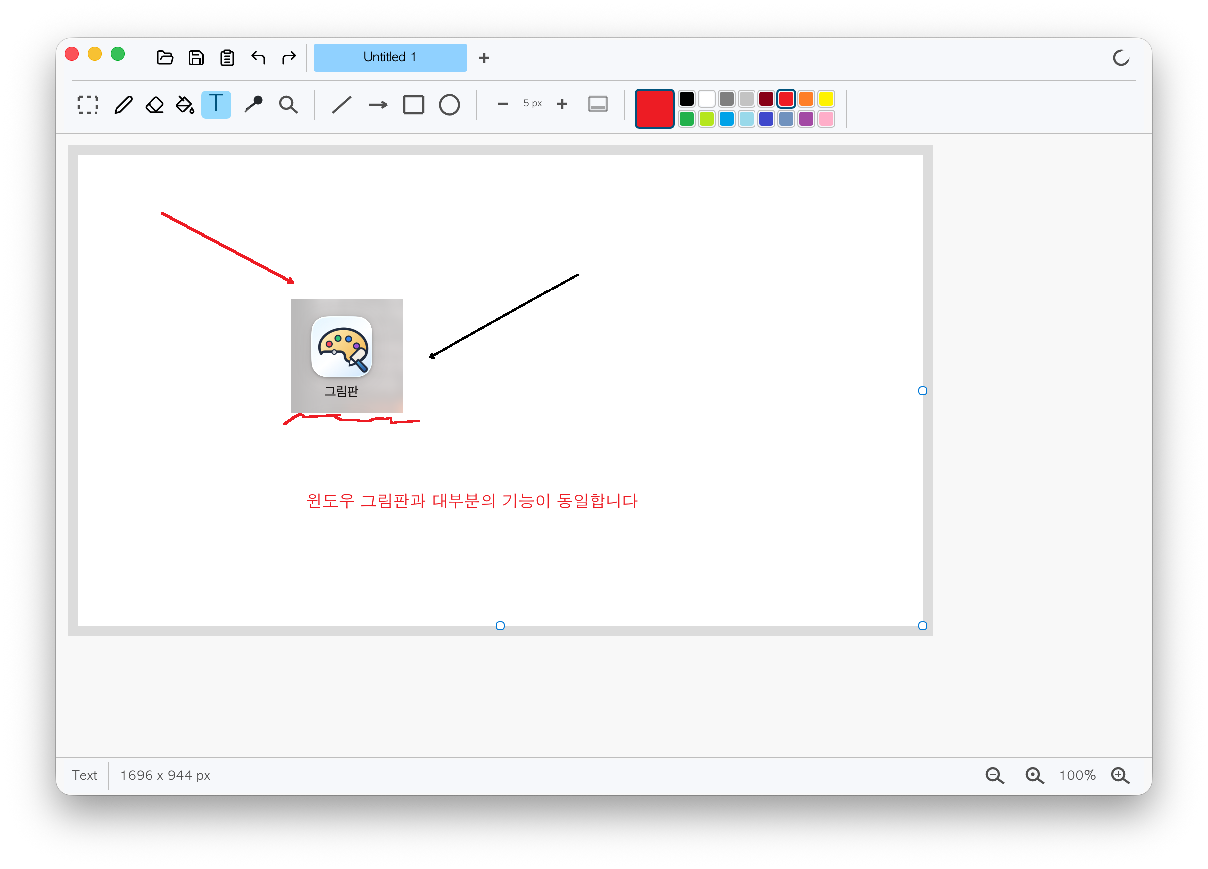Select the color picker eyedropper tool

click(254, 104)
